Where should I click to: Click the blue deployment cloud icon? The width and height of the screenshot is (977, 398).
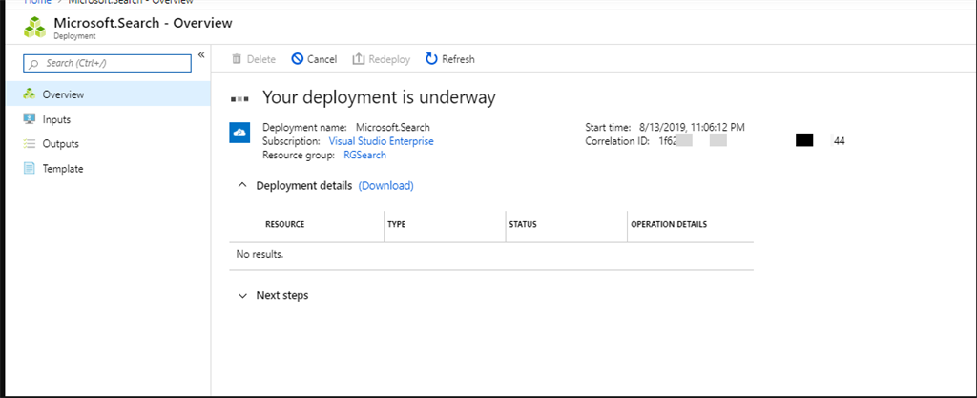click(239, 132)
